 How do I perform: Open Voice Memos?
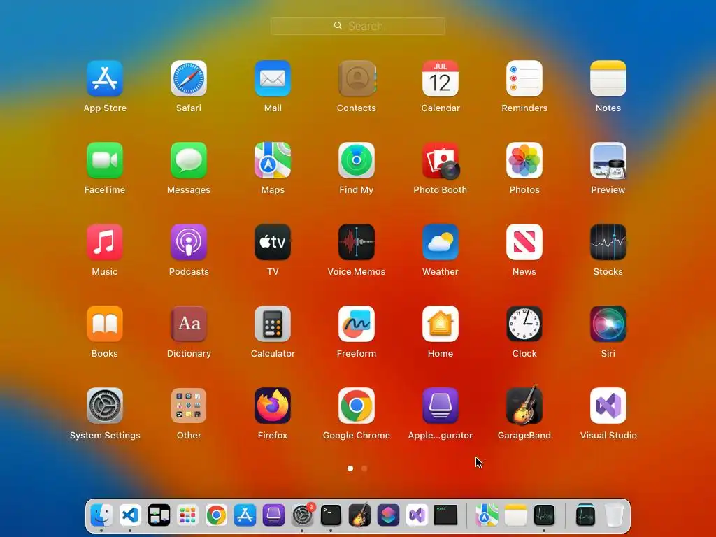point(357,242)
